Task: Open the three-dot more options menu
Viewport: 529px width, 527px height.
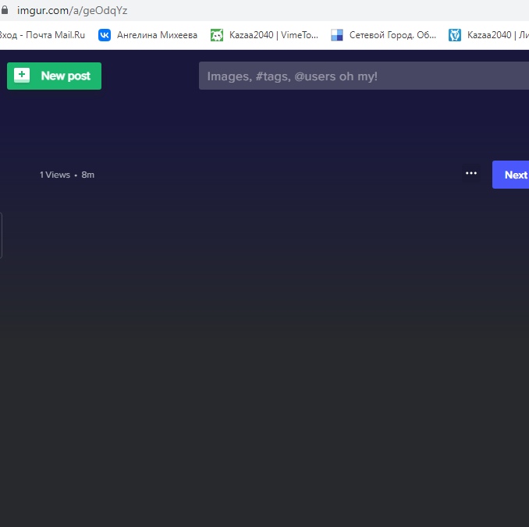Action: click(x=470, y=174)
